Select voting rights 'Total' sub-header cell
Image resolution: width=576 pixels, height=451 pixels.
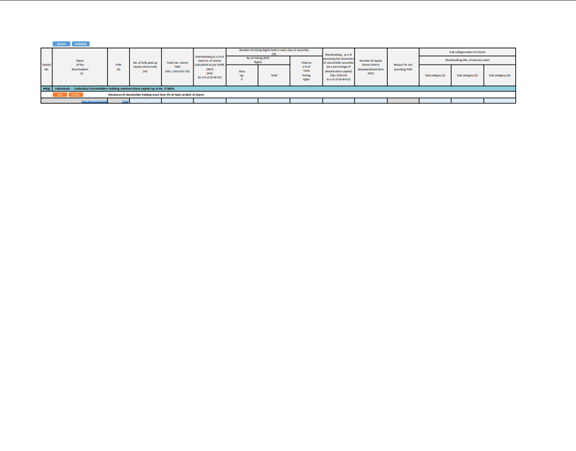pos(274,75)
